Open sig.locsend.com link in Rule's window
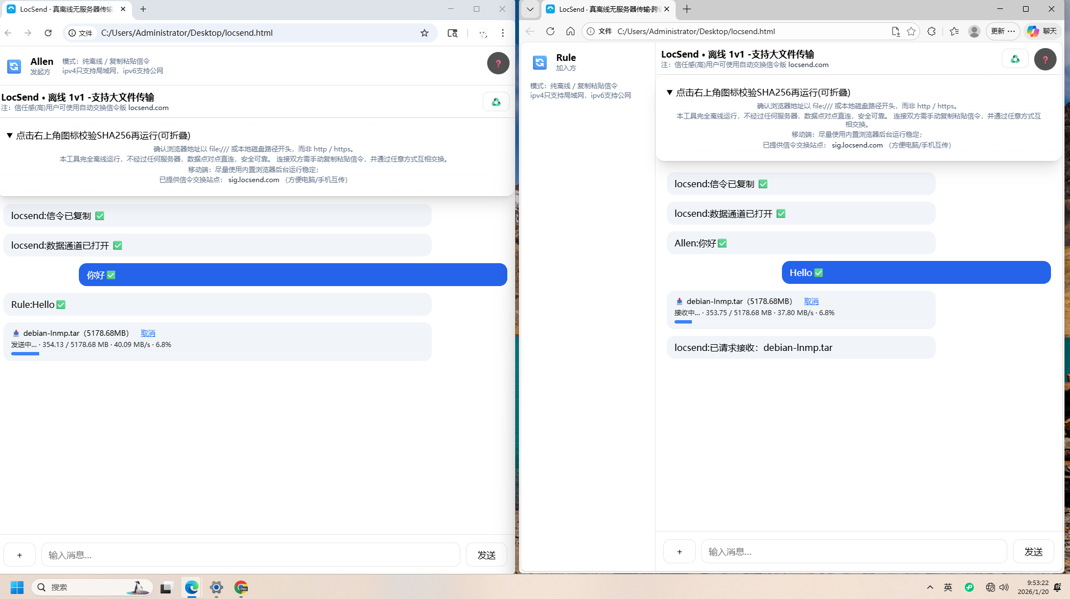The height and width of the screenshot is (599, 1070). 857,145
